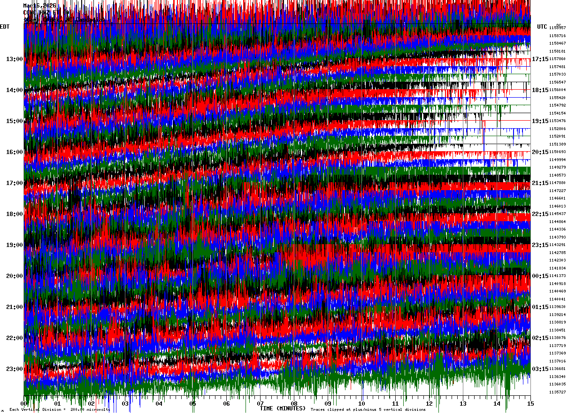Click the DC value 1156004
The image size is (568, 416).
(557, 90)
